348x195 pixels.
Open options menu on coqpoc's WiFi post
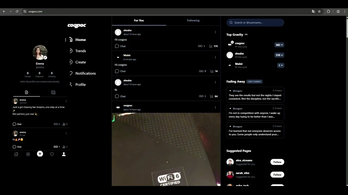click(215, 107)
